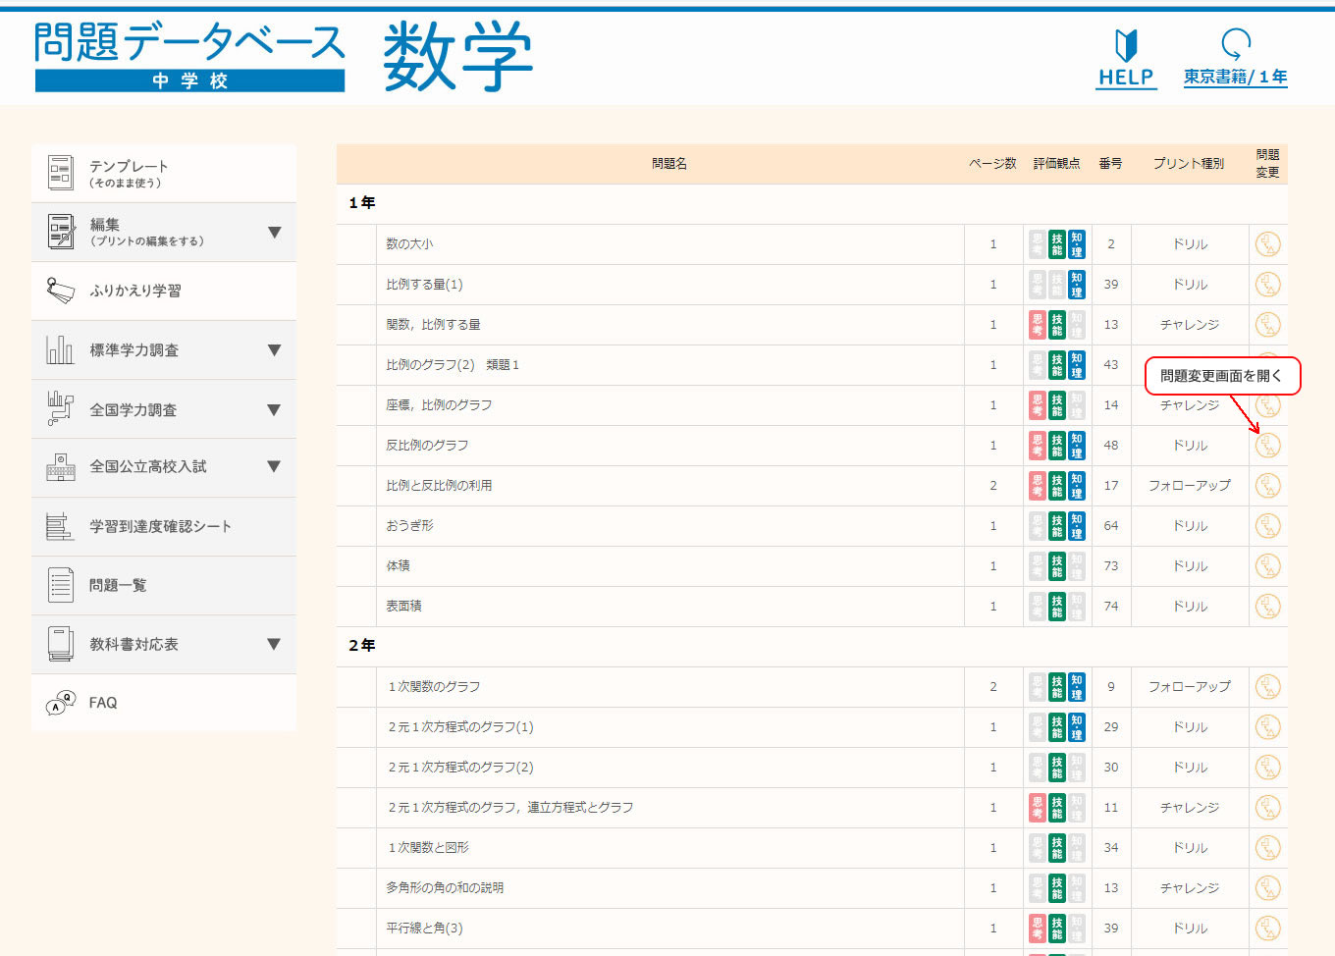Image resolution: width=1335 pixels, height=956 pixels.
Task: Open problem change for 体積
Action: [1268, 566]
